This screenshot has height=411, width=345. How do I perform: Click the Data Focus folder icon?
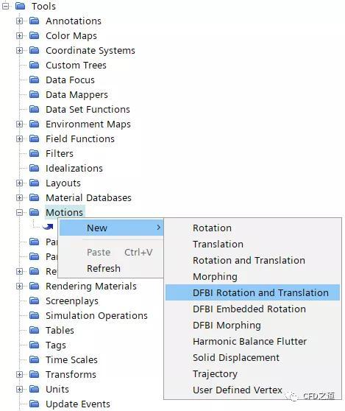(34, 80)
